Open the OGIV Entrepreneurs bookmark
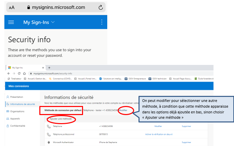The width and height of the screenshot is (234, 146). pos(135,79)
